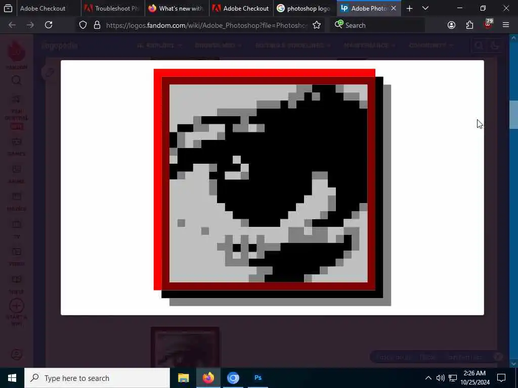Open File Explorer from the taskbar
The height and width of the screenshot is (388, 518).
point(183,378)
